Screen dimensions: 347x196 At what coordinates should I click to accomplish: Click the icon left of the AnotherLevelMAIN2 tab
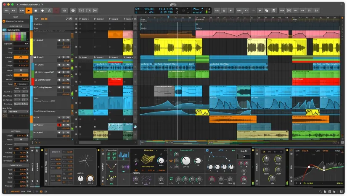[x=18, y=5]
